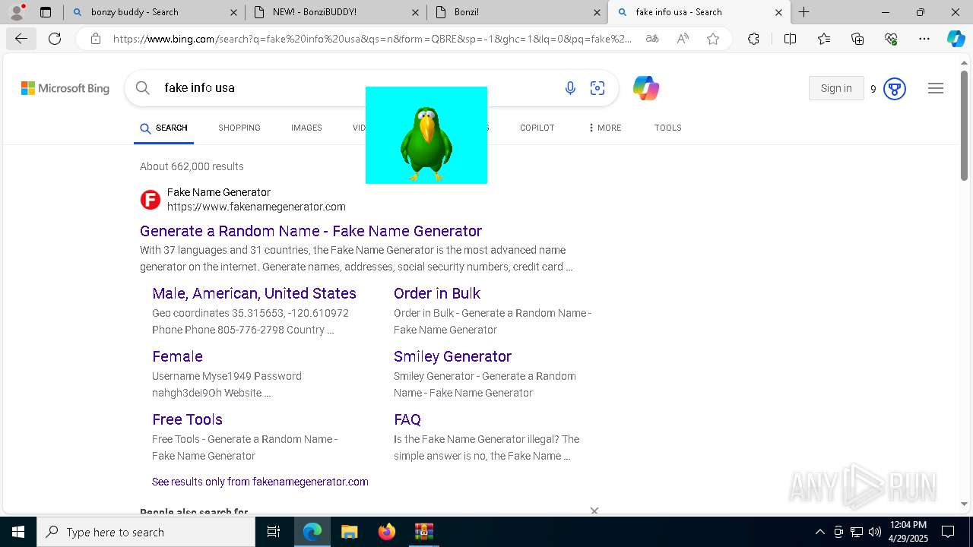
Task: Click the green BonziBuddy parrot
Action: [426, 143]
